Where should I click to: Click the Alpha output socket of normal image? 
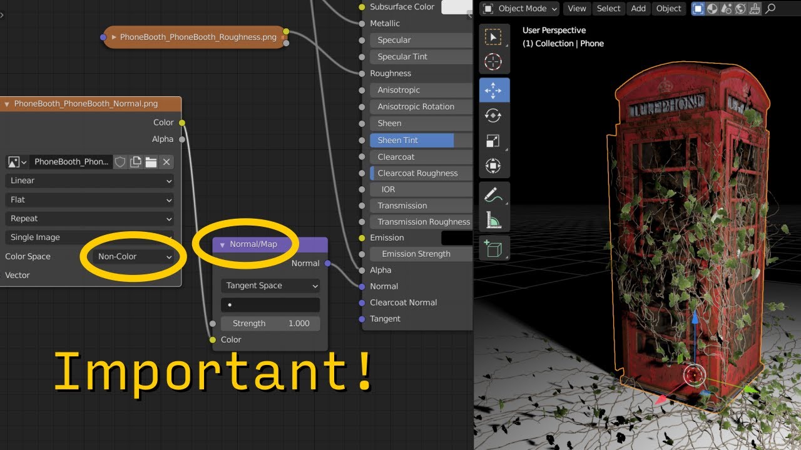[182, 139]
